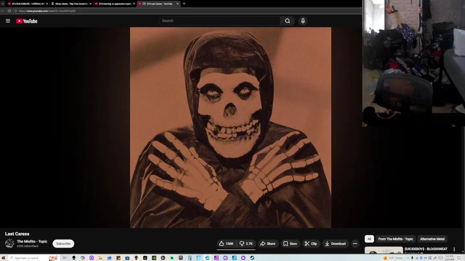Close the Mines Game tab
465x261 pixels.
(90, 4)
